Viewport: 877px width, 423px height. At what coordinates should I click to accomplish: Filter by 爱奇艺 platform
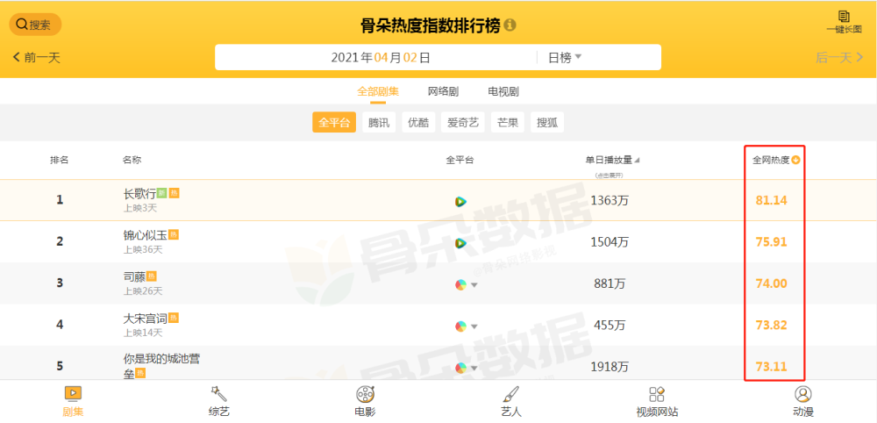click(463, 123)
